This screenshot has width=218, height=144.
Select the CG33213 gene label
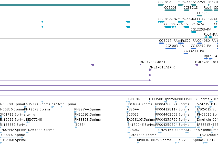(x=191, y=7)
